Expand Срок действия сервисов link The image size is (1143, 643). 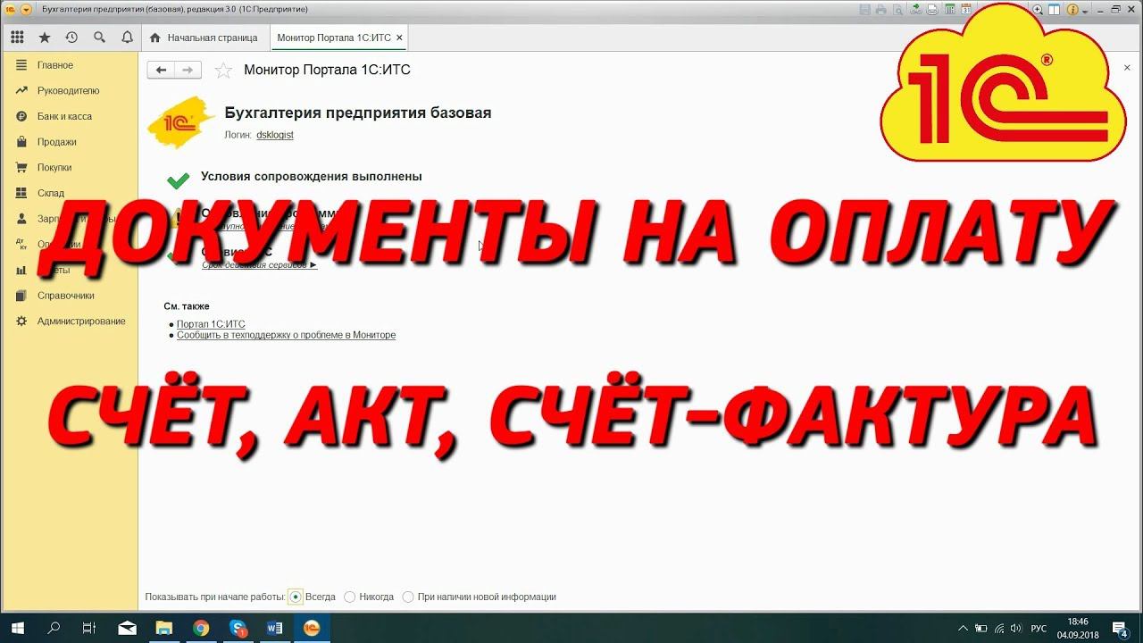click(259, 265)
